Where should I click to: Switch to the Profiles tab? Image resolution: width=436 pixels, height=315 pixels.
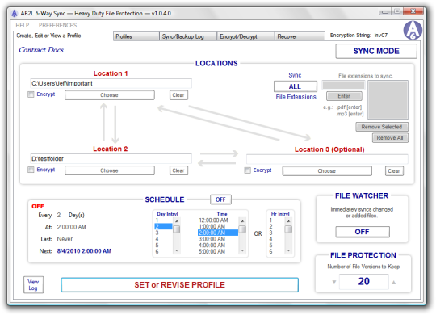[x=136, y=36]
